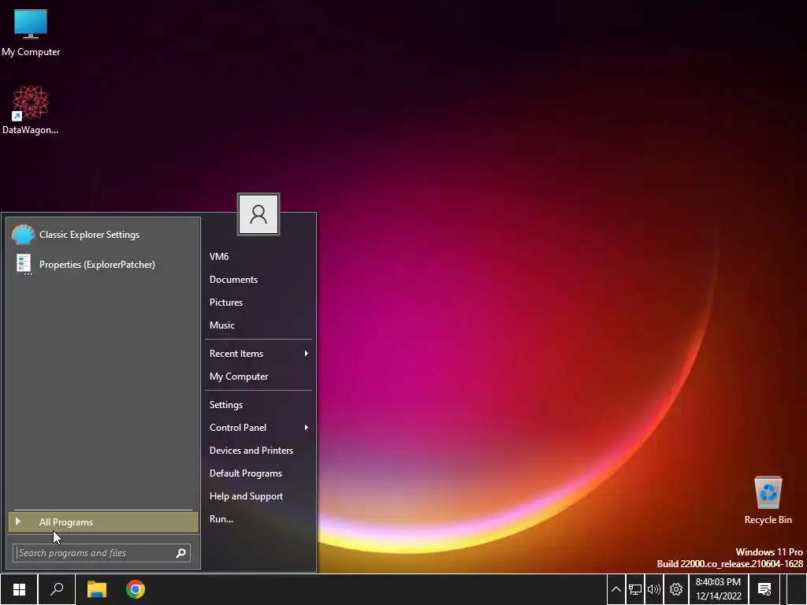The width and height of the screenshot is (807, 605).
Task: Open the Run... dialog
Action: click(258, 519)
